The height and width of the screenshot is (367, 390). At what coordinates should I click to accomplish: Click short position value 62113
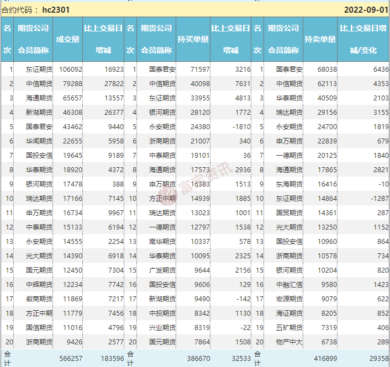click(328, 84)
